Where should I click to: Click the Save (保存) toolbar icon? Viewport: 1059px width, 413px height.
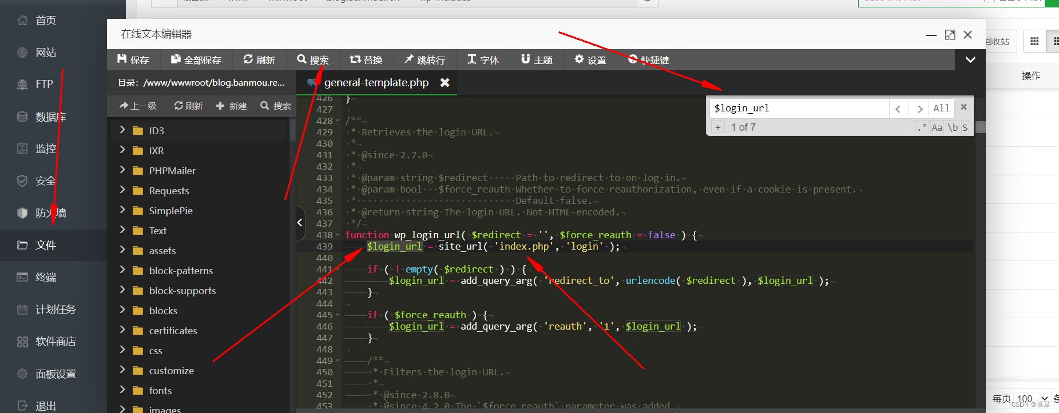click(x=133, y=59)
